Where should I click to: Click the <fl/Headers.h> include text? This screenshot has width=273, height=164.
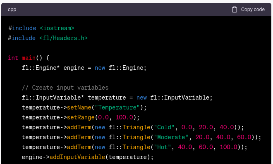click(x=63, y=38)
